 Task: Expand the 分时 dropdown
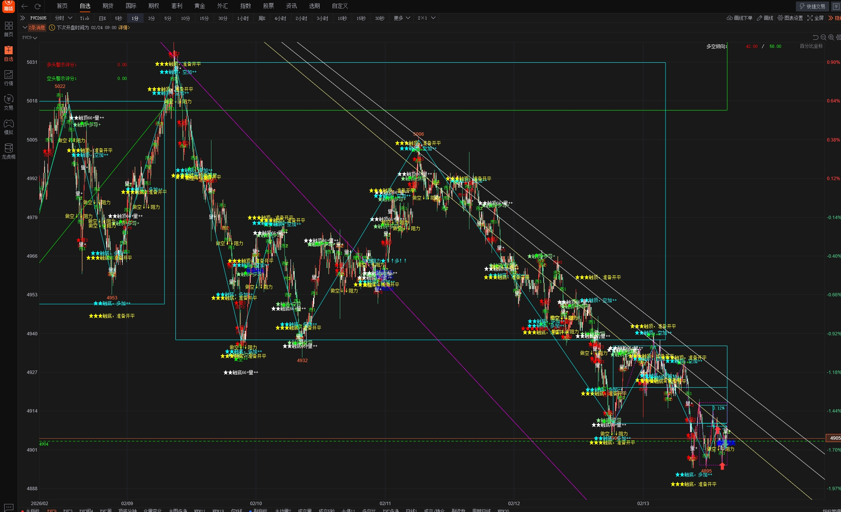click(63, 18)
